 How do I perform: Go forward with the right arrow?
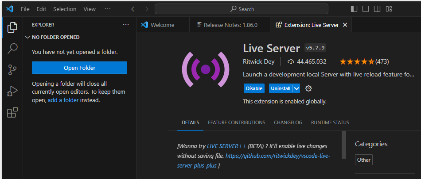[145, 9]
